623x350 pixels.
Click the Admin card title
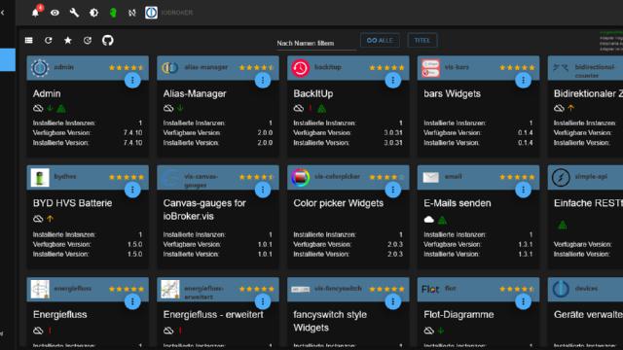pos(47,93)
